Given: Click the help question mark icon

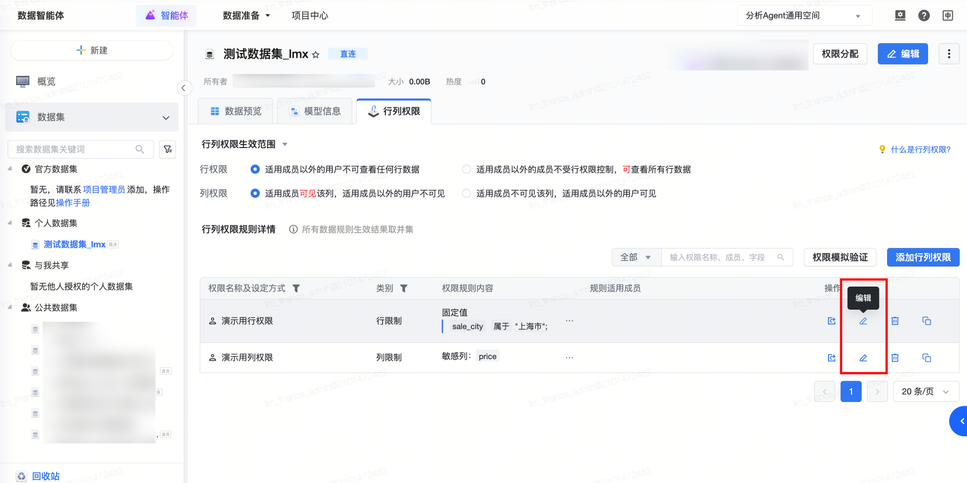Looking at the screenshot, I should (923, 15).
